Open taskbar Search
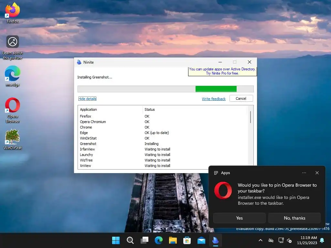 pyautogui.click(x=130, y=240)
